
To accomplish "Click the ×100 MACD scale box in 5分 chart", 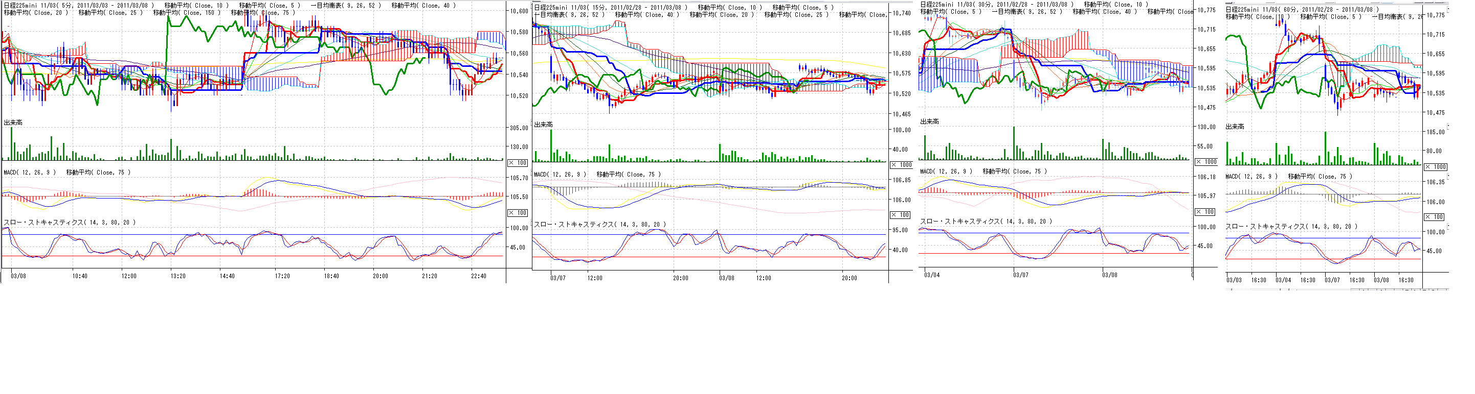I will coord(518,212).
